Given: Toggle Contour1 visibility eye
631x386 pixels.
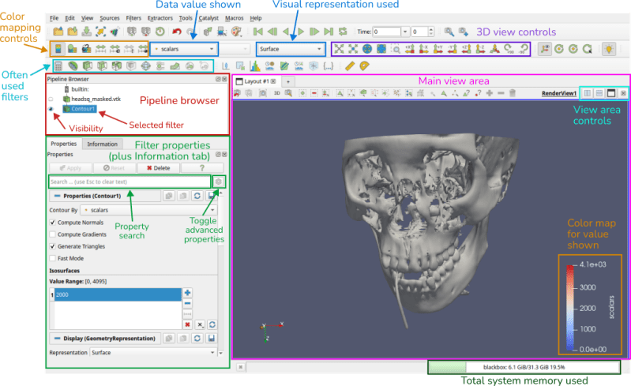Looking at the screenshot, I should pyautogui.click(x=51, y=109).
